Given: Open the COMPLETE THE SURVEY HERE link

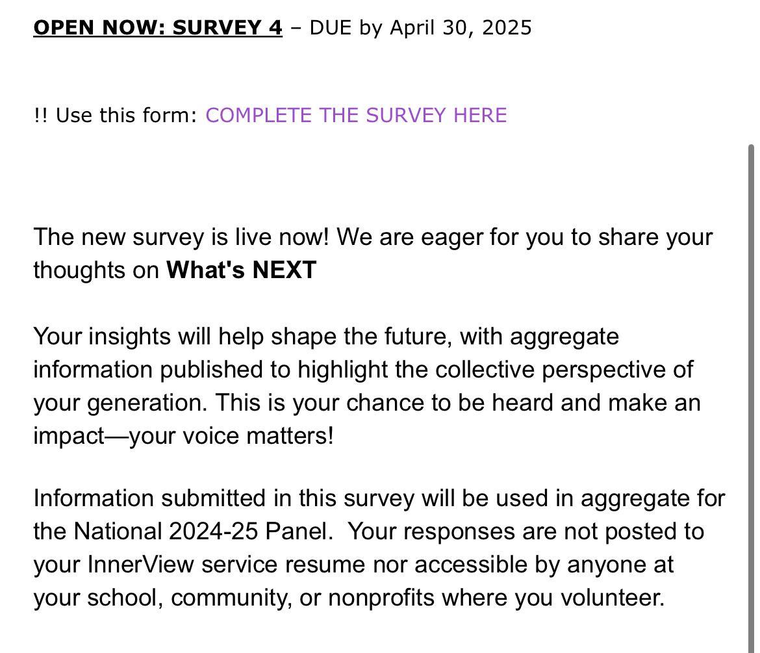Looking at the screenshot, I should tap(356, 115).
